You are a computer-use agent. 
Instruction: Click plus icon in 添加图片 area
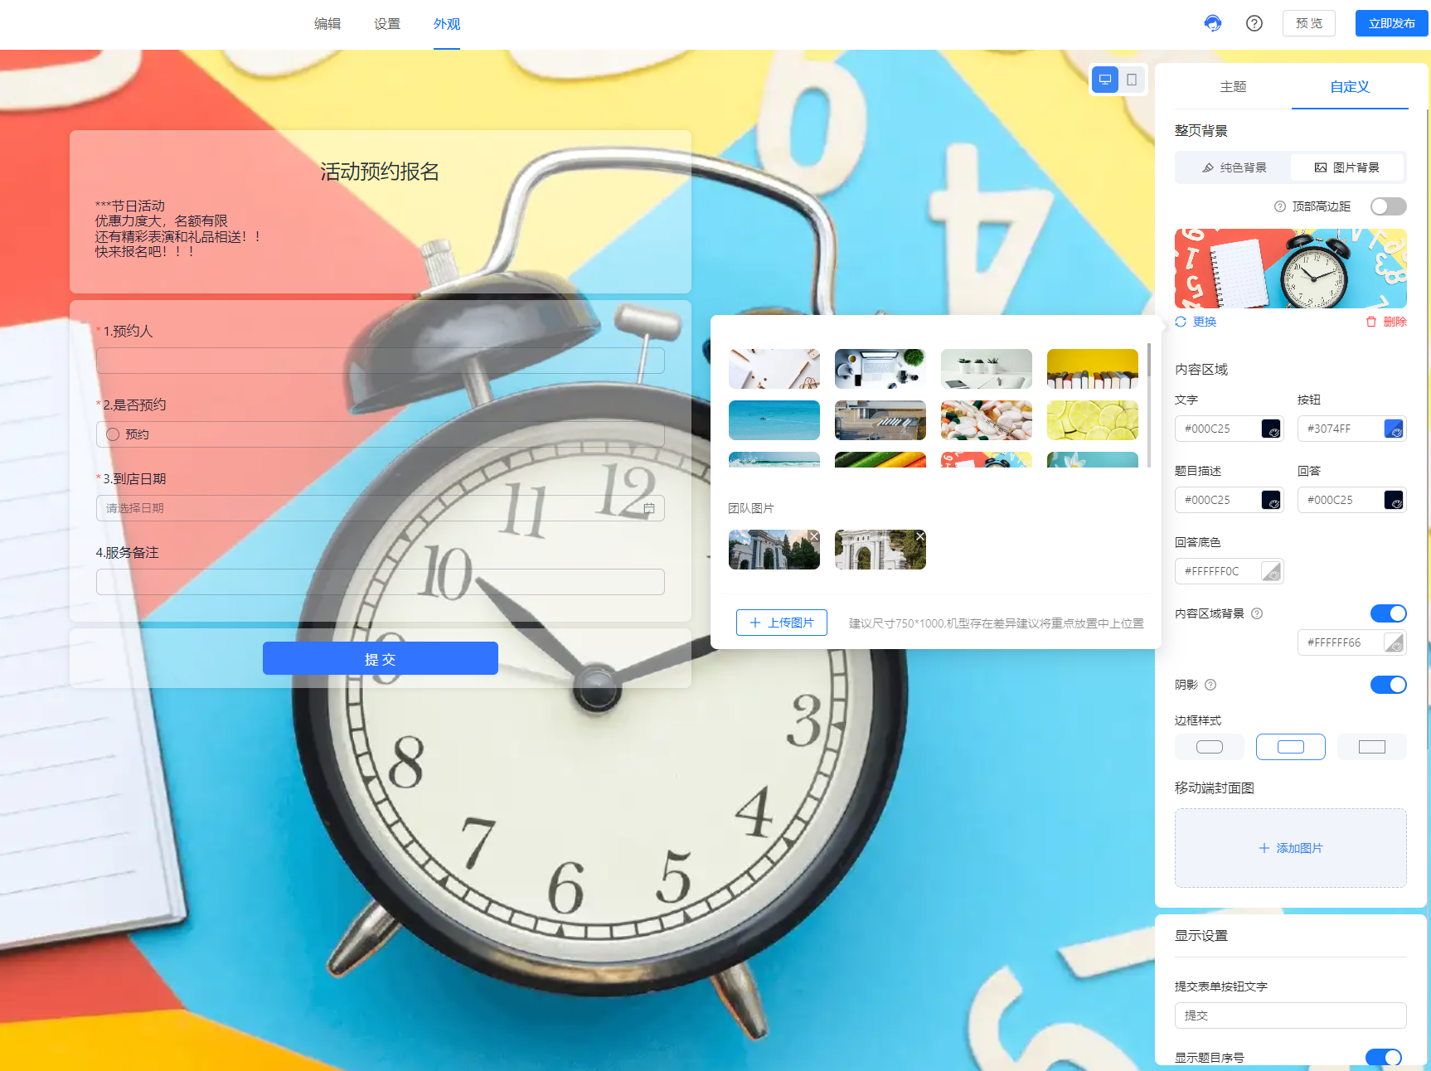pos(1264,848)
